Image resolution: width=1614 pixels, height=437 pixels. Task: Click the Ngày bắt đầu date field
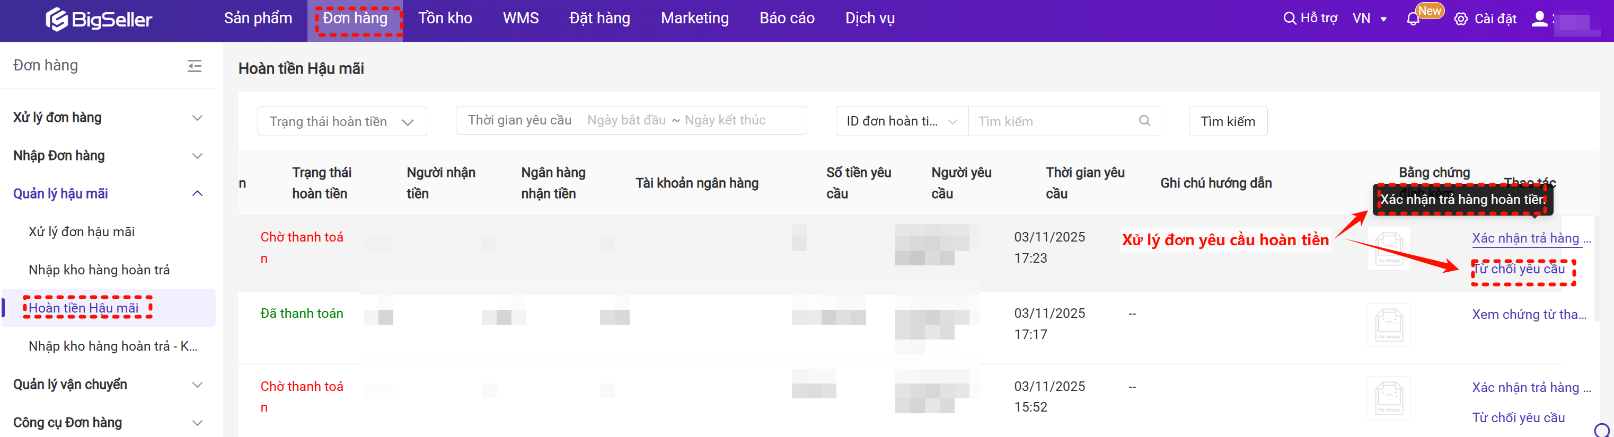click(x=626, y=120)
